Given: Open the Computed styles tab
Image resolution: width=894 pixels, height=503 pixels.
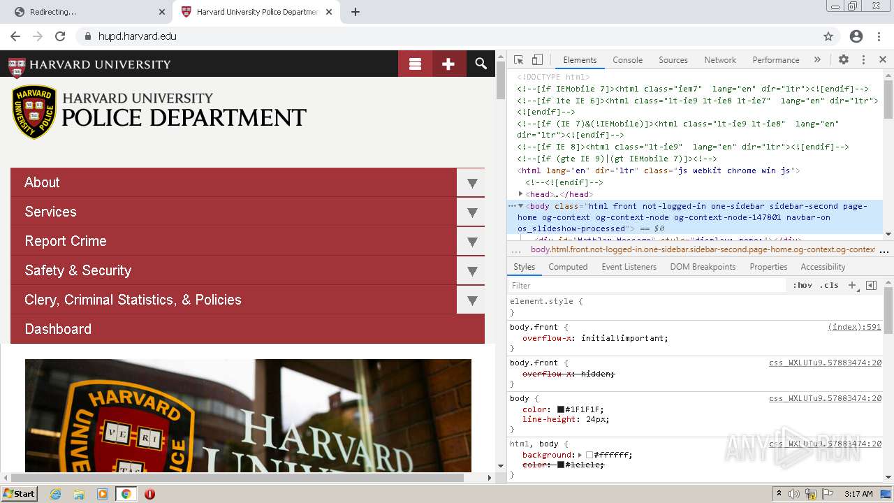Looking at the screenshot, I should [568, 267].
